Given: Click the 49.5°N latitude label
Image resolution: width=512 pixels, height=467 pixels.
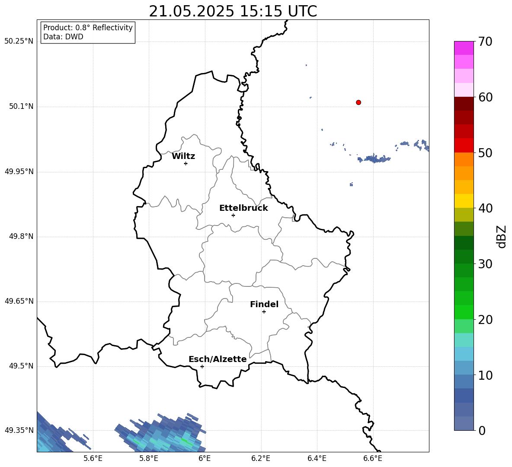Looking at the screenshot, I should pyautogui.click(x=21, y=366).
